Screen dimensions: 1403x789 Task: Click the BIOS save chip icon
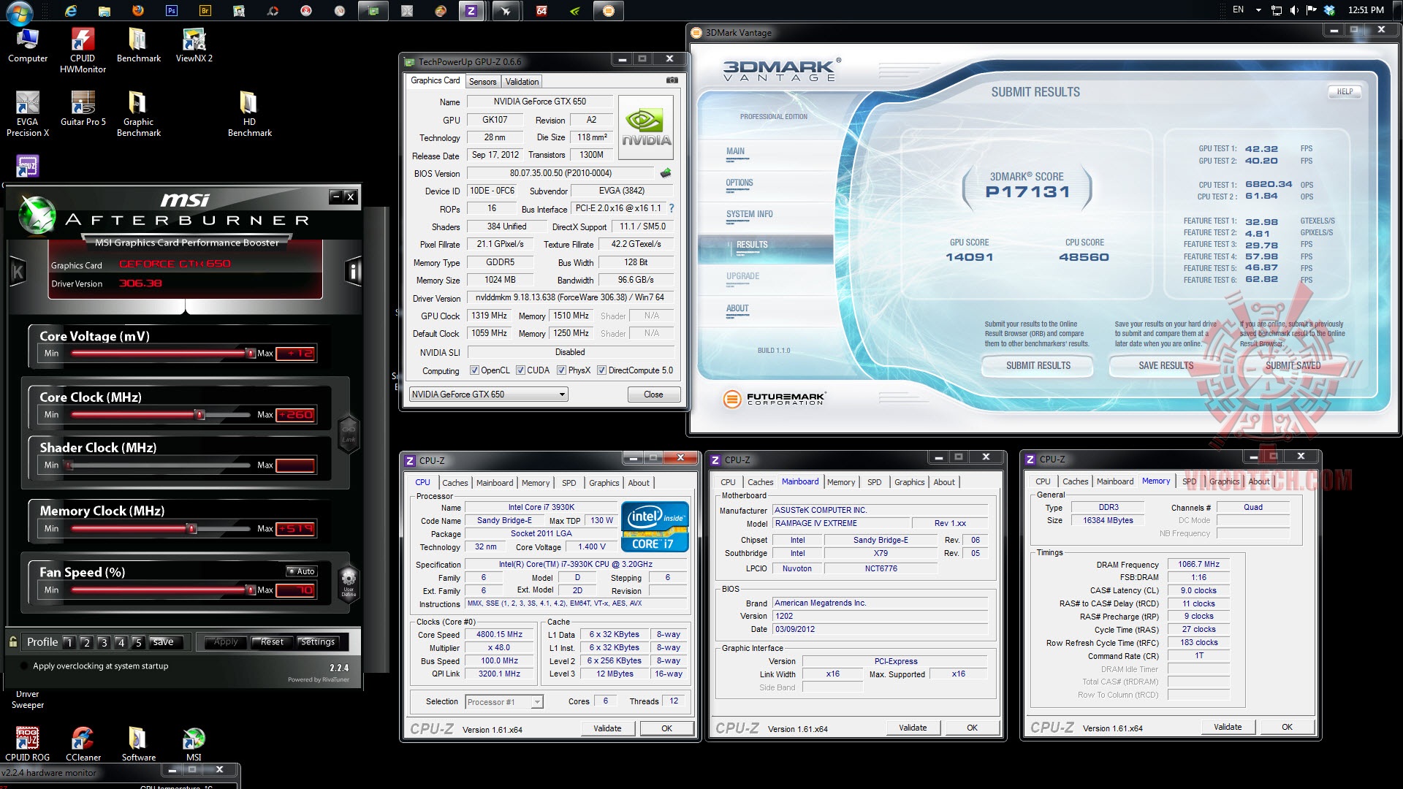pyautogui.click(x=665, y=173)
